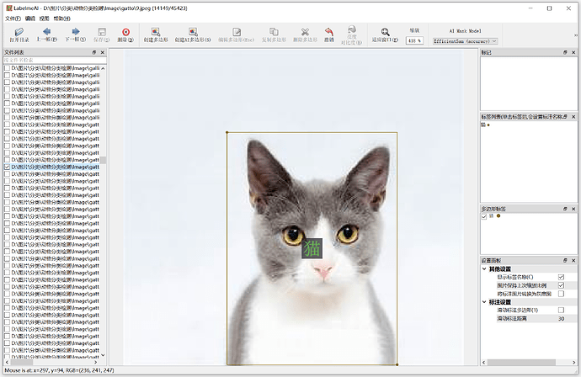Save annotations with the 保存 icon
The width and height of the screenshot is (581, 377).
pos(102,35)
